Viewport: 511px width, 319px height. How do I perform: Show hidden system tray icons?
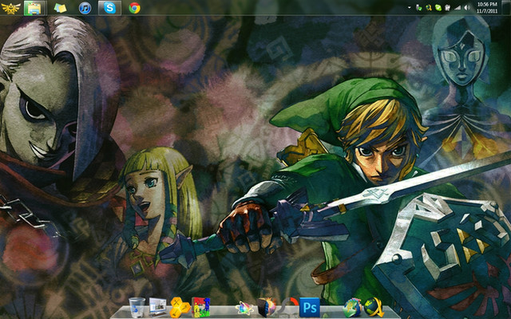point(410,7)
